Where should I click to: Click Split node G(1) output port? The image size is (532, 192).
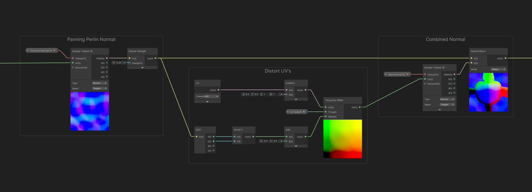click(x=214, y=141)
